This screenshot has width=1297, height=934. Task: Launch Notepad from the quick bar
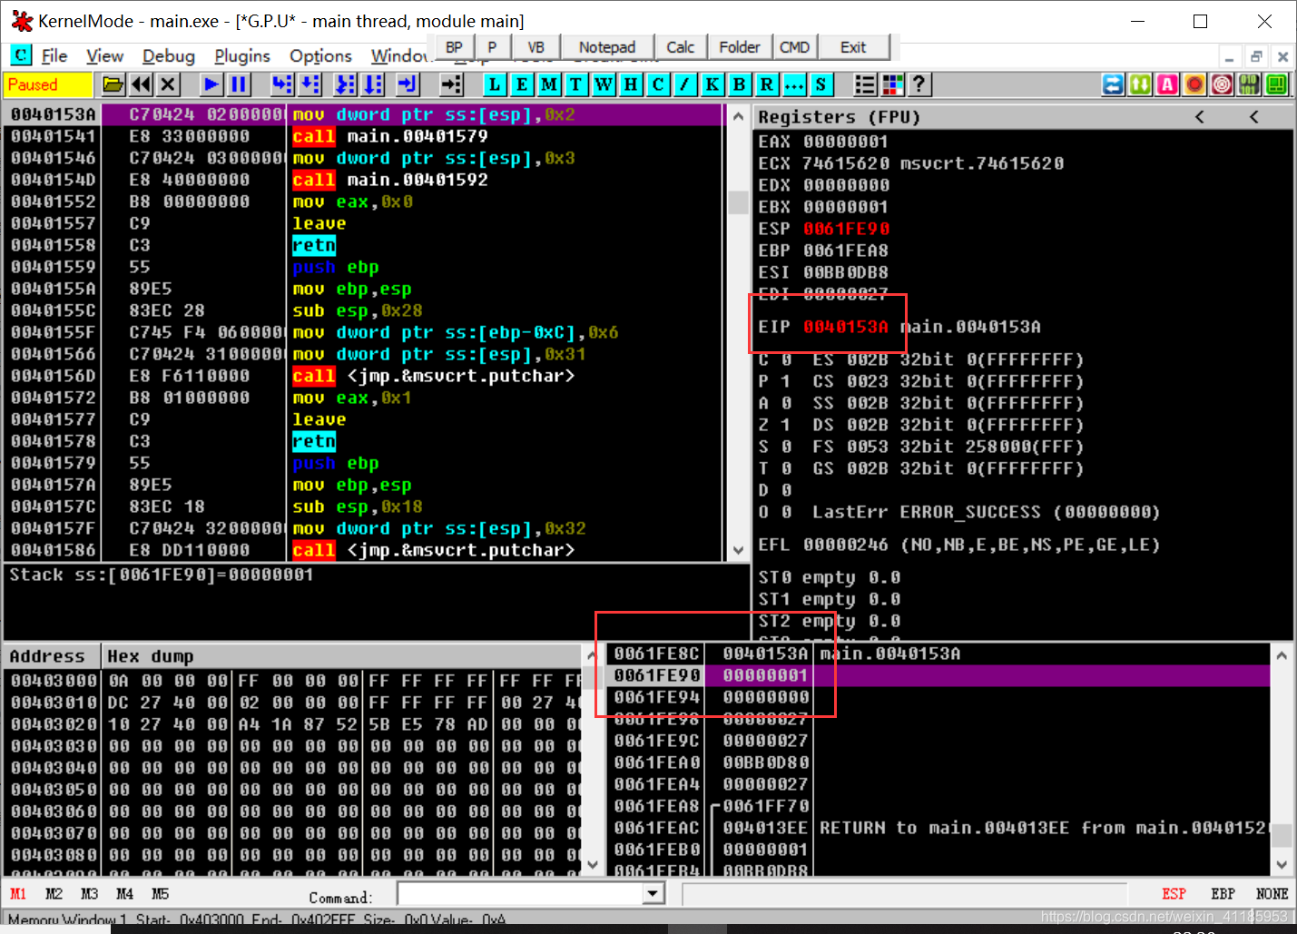coord(607,47)
